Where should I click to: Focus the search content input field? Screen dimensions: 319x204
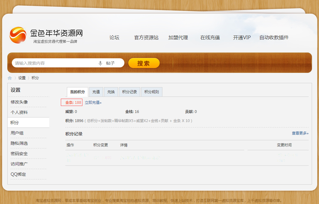click(55, 63)
